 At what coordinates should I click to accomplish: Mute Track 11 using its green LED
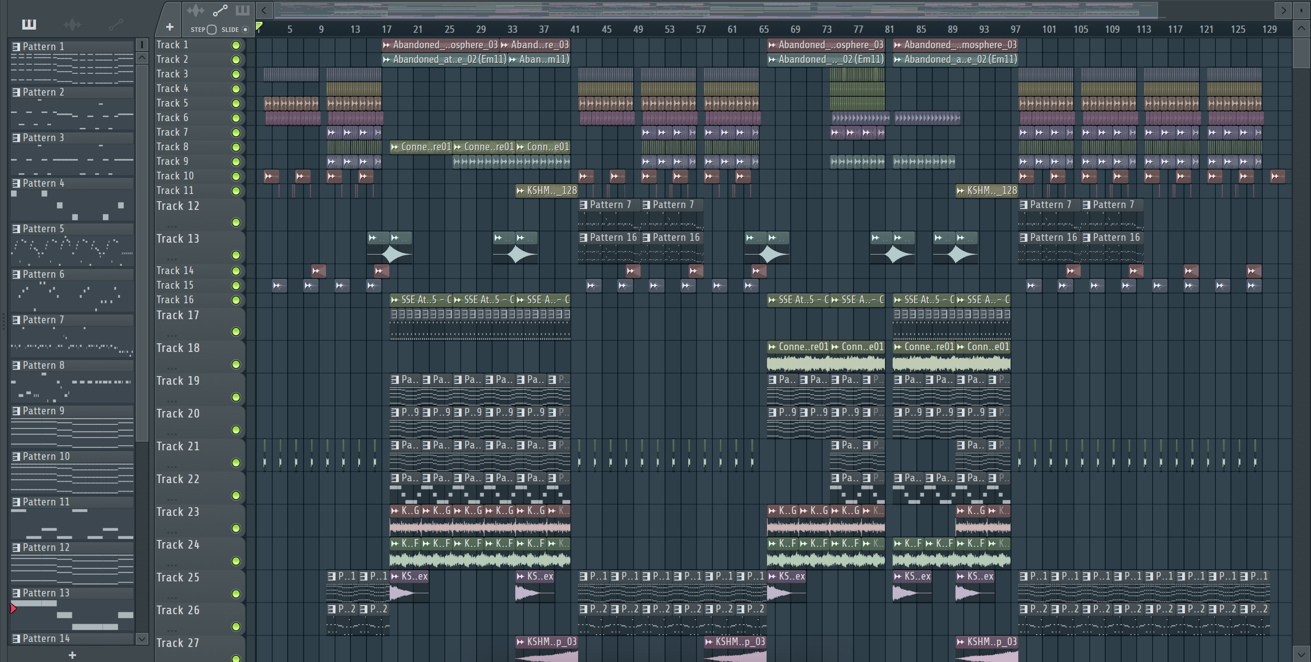coord(236,191)
